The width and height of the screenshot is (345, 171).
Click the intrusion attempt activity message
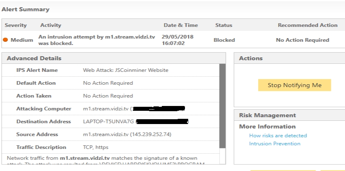97,40
